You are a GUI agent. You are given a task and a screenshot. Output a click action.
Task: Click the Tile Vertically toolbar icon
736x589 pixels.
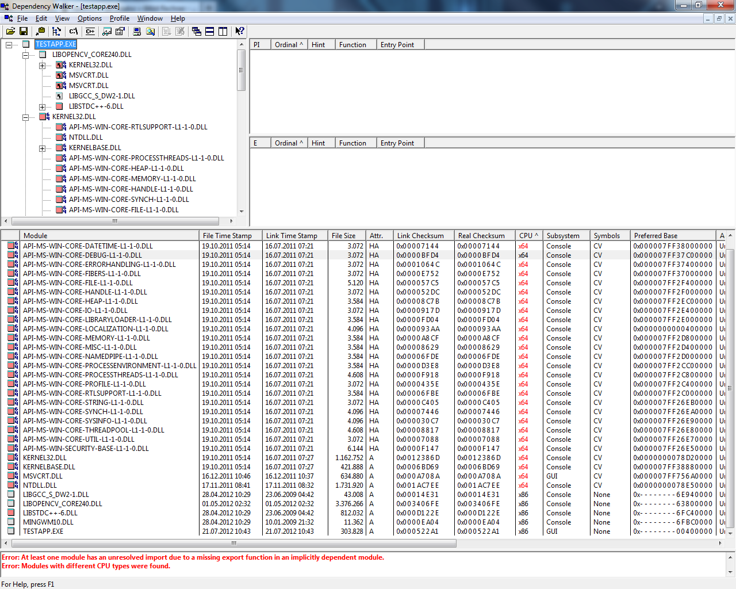[x=223, y=31]
